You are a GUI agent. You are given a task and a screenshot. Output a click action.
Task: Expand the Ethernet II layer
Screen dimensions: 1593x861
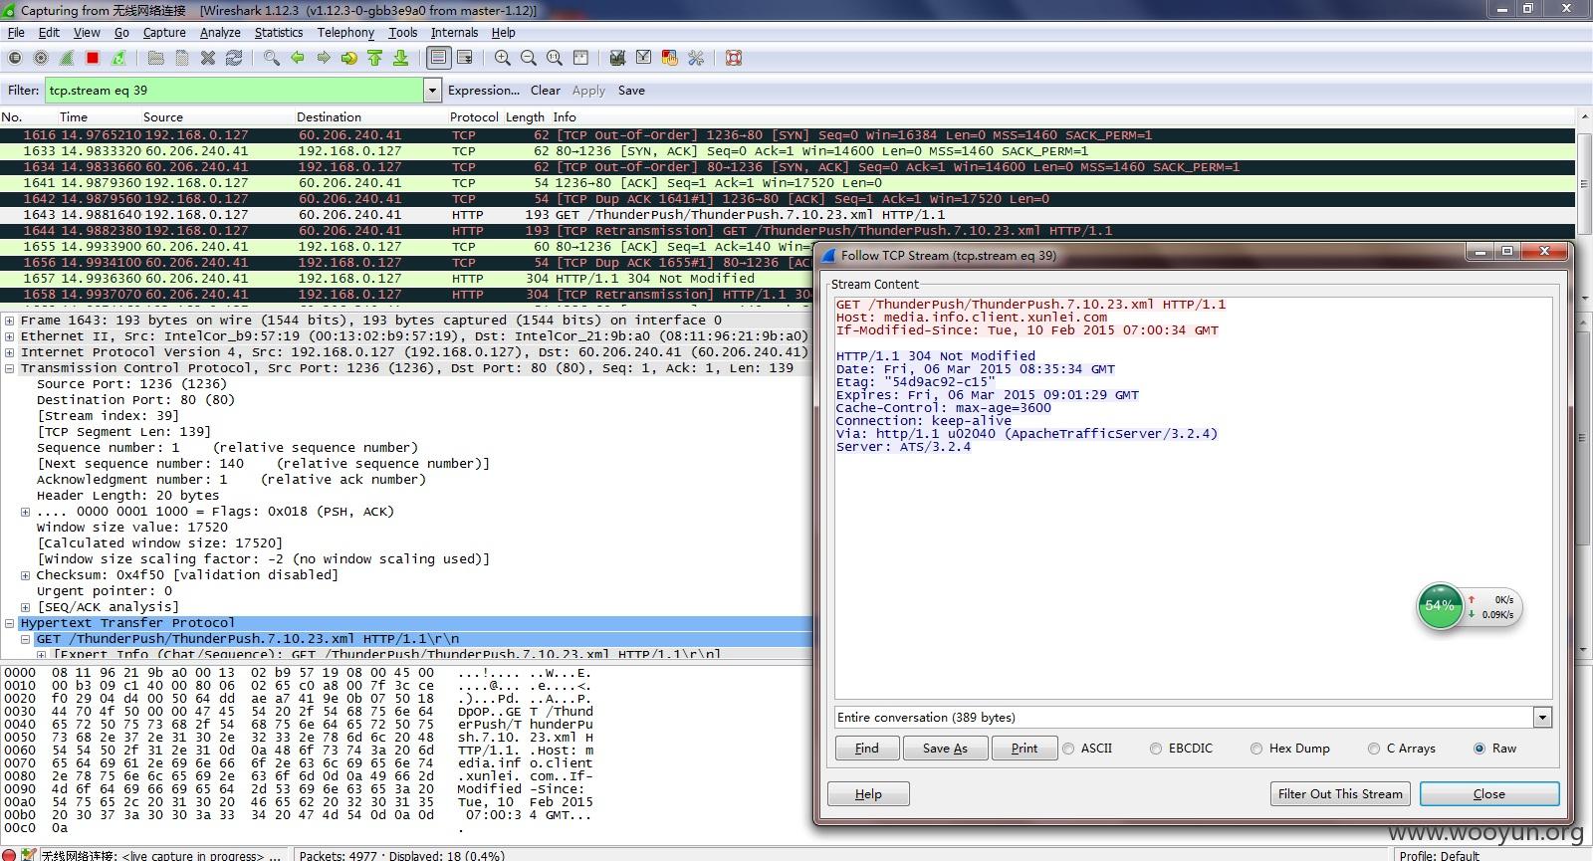[9, 336]
